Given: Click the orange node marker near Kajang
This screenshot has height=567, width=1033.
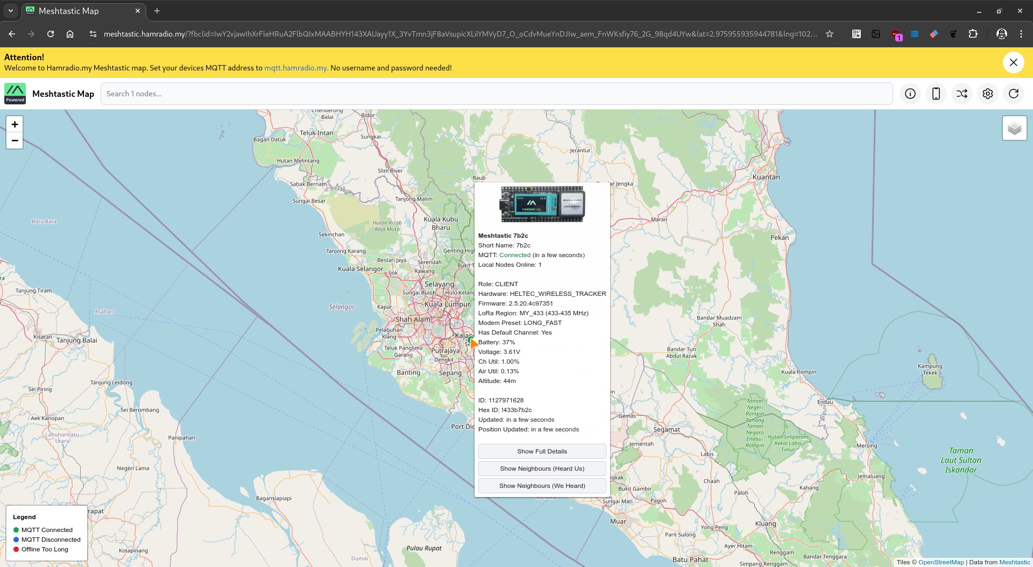Looking at the screenshot, I should coord(473,343).
